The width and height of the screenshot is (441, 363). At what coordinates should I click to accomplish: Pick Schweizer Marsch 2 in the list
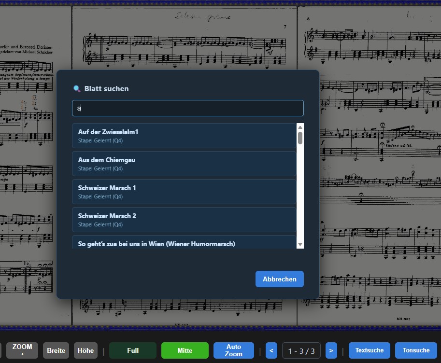(184, 220)
